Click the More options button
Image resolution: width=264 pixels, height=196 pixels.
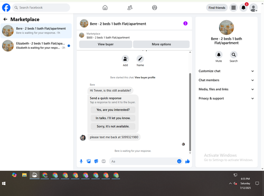point(162,44)
